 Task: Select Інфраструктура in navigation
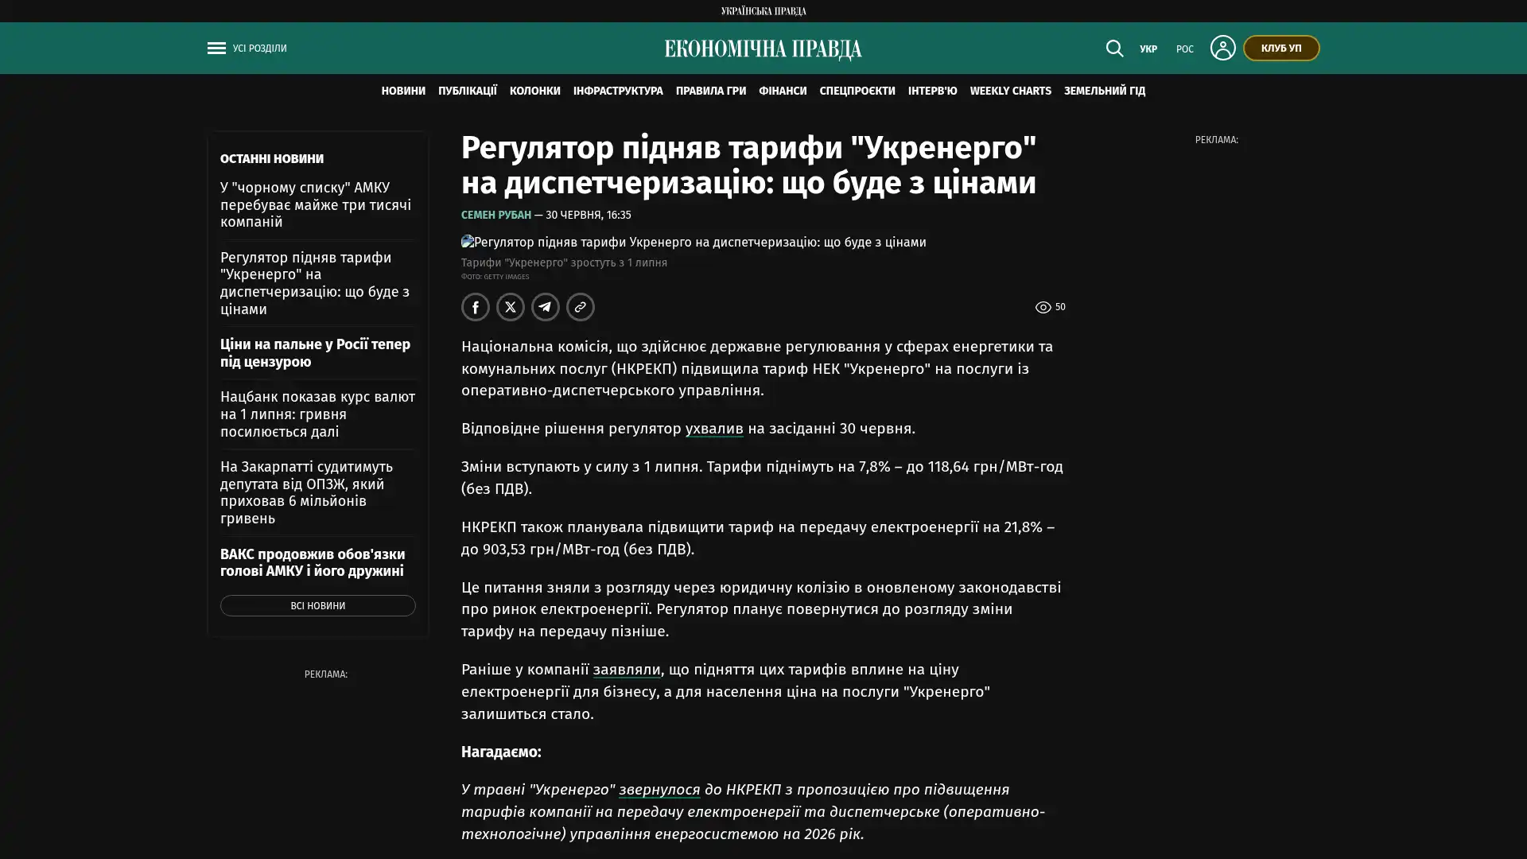click(x=618, y=91)
